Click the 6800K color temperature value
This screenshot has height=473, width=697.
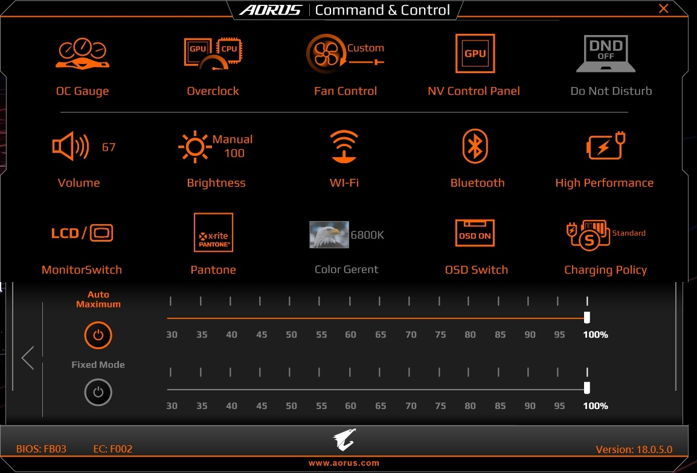coord(367,235)
